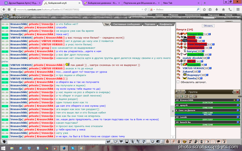Expand the address bar history dropdown arrow
The image size is (242, 151).
click(142, 10)
